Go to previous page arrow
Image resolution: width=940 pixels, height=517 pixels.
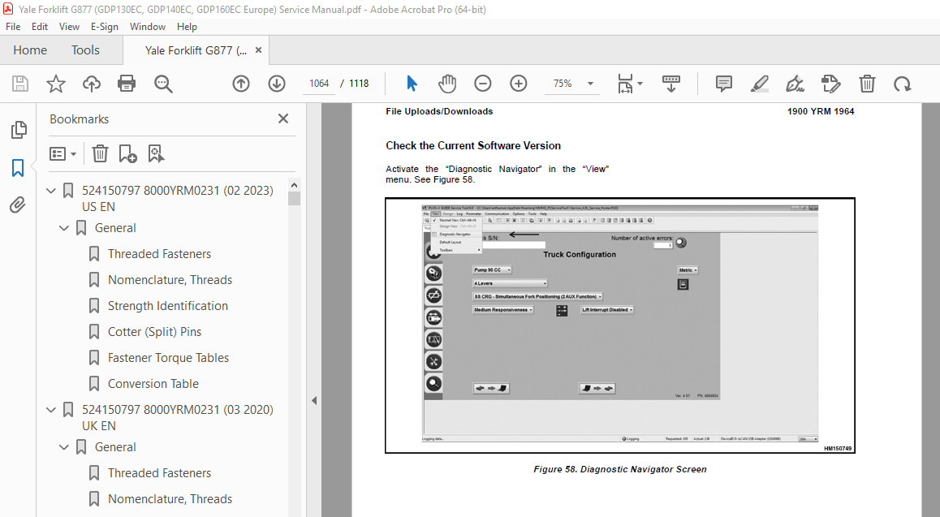point(241,84)
